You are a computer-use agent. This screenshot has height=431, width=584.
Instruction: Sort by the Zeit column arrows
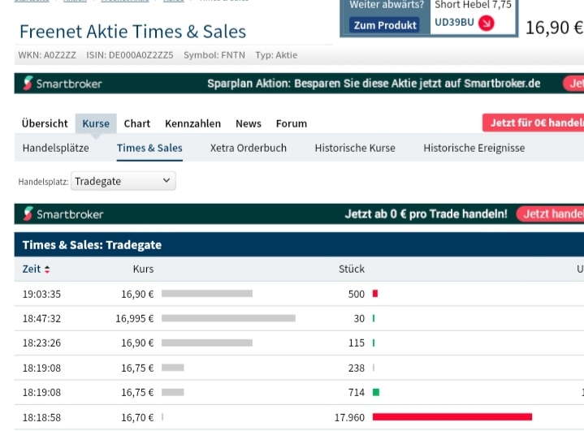(x=47, y=269)
